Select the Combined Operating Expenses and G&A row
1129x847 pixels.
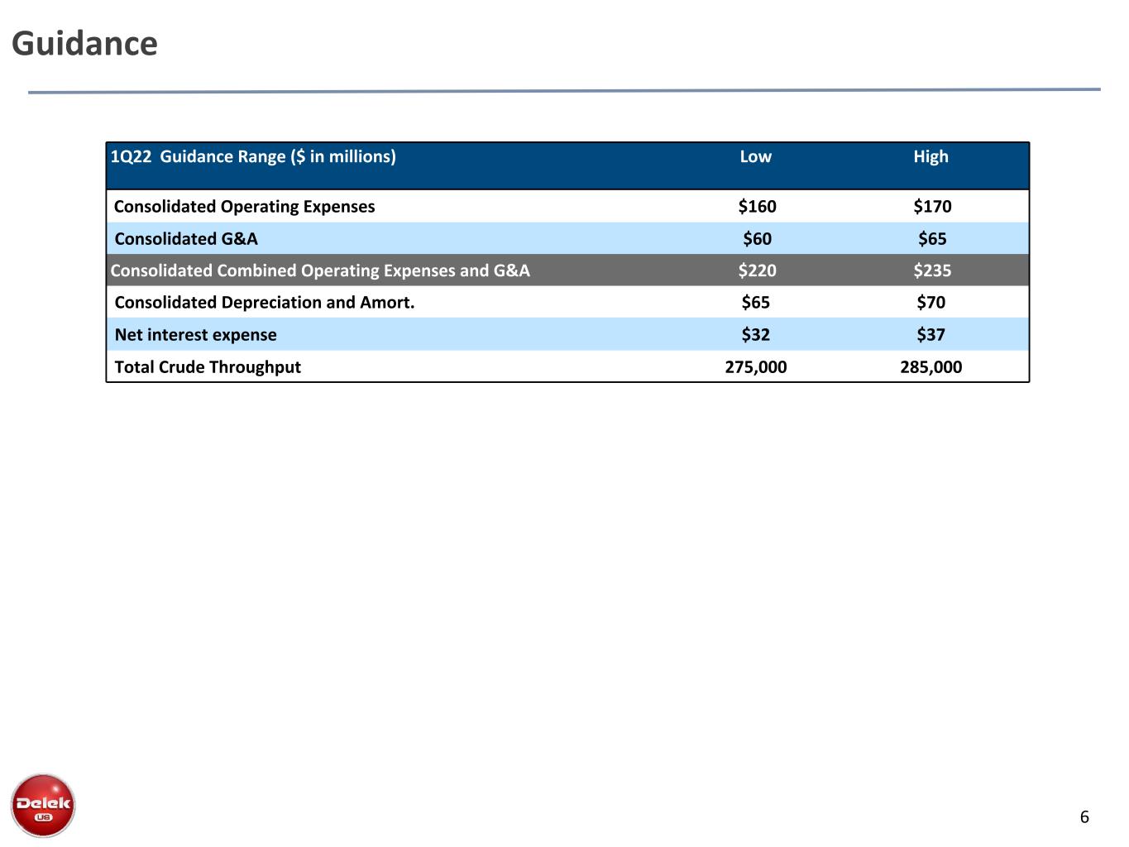[x=568, y=270]
